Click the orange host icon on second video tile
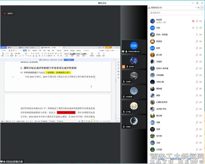Screen dimensions: 205x164 coord(123,66)
